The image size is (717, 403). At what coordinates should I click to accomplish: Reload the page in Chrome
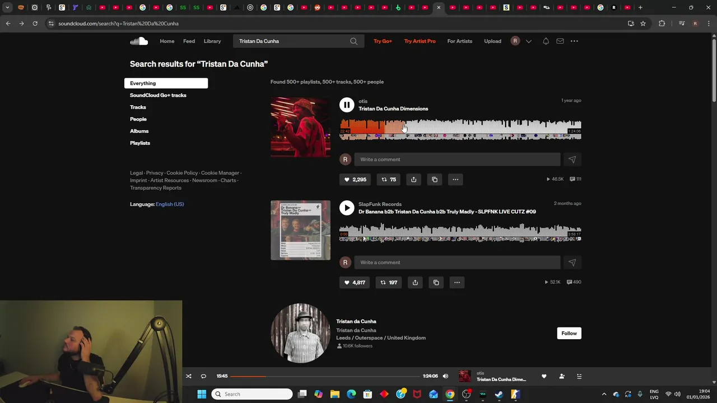[x=35, y=24]
